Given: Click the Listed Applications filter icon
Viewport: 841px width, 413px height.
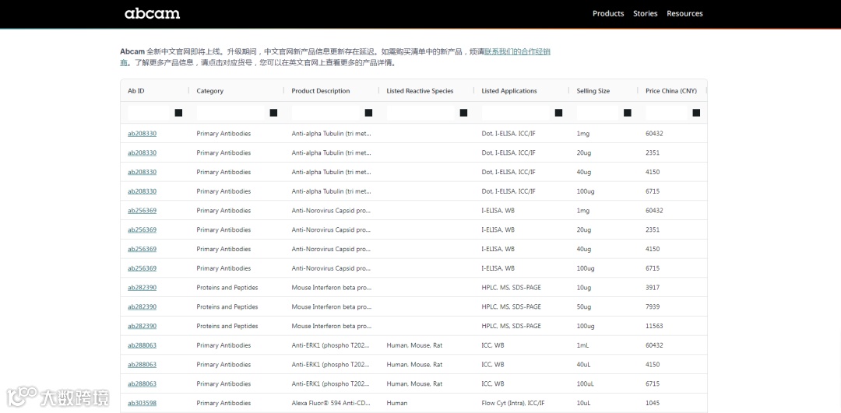Looking at the screenshot, I should (x=558, y=113).
